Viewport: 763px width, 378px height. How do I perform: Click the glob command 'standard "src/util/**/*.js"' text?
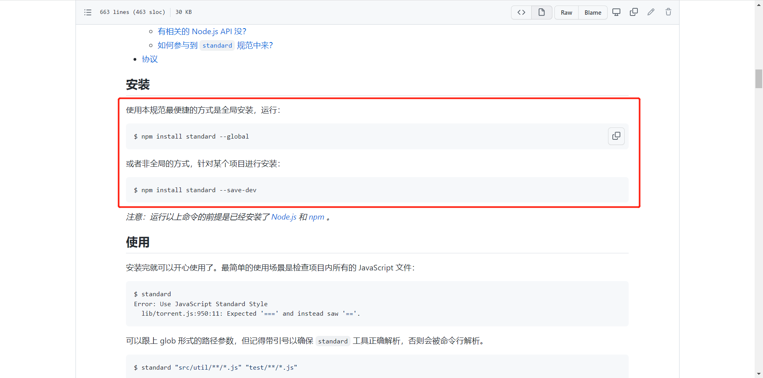[x=215, y=368]
